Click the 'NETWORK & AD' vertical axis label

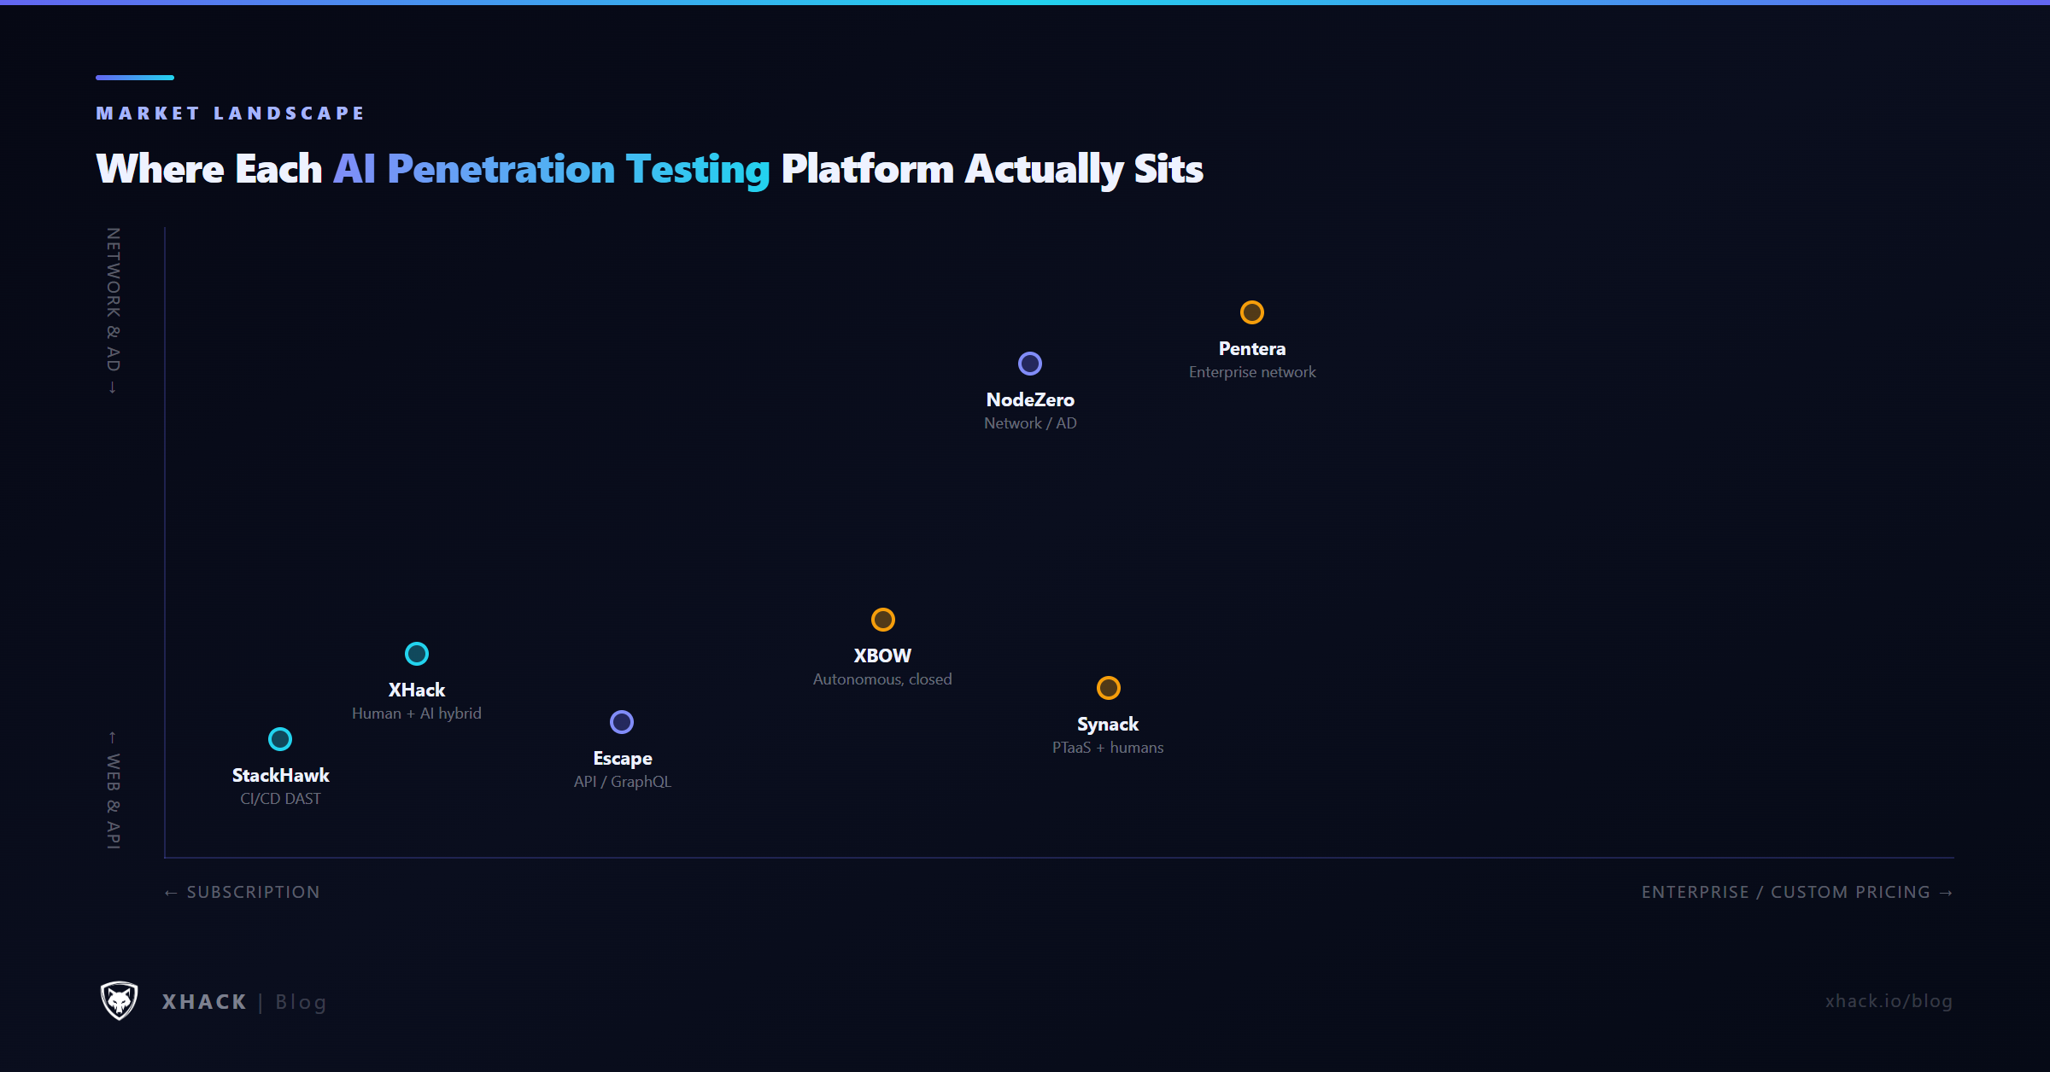pyautogui.click(x=113, y=311)
